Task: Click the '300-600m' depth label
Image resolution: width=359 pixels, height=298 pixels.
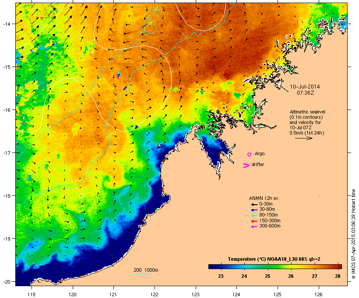Action: coord(270,226)
